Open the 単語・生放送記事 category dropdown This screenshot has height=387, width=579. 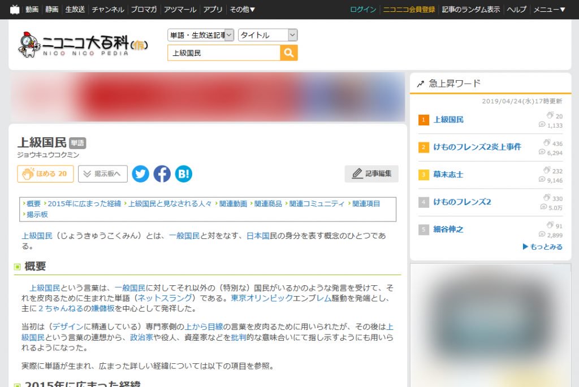coord(201,35)
